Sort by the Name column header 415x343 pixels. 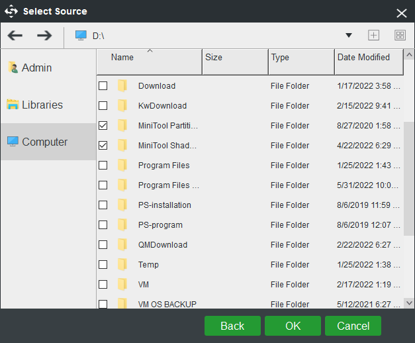[x=150, y=58]
